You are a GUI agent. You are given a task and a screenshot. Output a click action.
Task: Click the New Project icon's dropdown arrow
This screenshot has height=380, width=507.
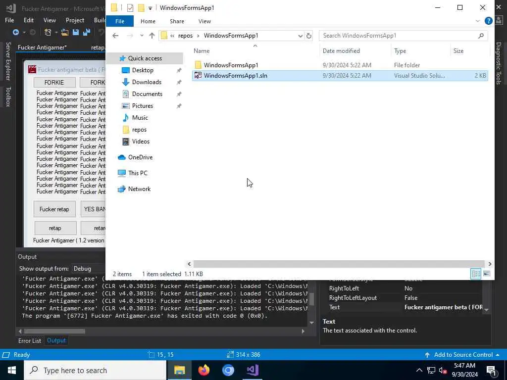tap(56, 32)
